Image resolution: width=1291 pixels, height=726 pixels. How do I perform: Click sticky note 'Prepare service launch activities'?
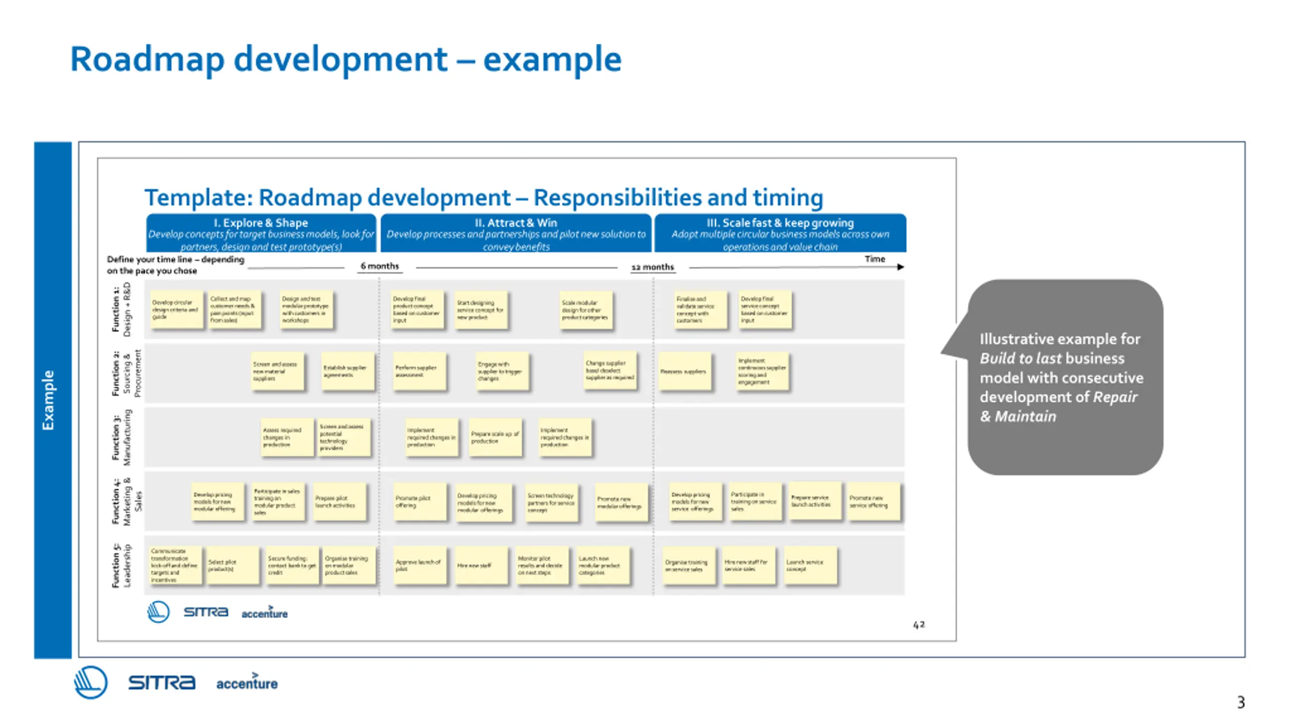pos(815,501)
